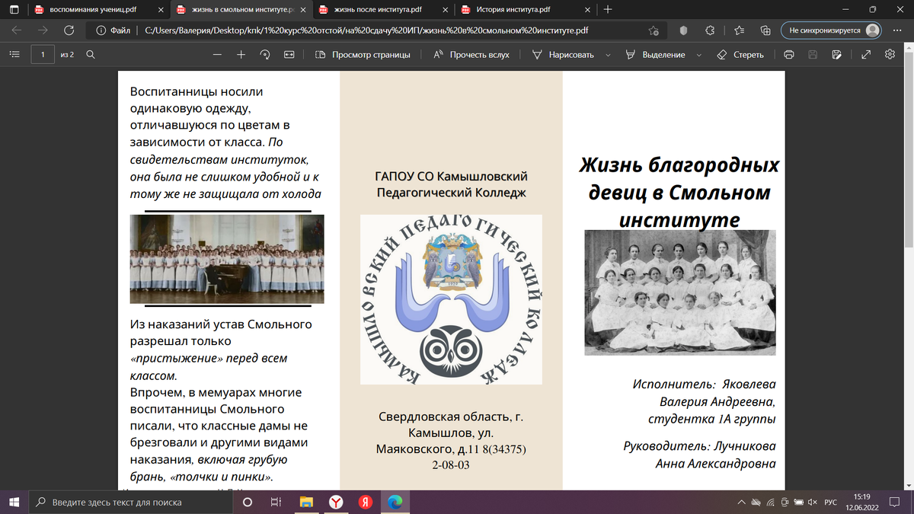Enter fullscreen with the diagonal arrows icon
Image resolution: width=914 pixels, height=514 pixels.
866,54
